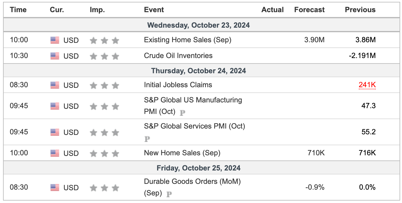The image size is (402, 203).
Task: Open the Initial Jobless Claims event link
Action: [x=178, y=85]
